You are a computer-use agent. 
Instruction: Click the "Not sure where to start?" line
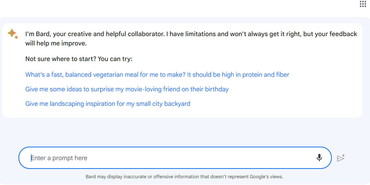[79, 59]
